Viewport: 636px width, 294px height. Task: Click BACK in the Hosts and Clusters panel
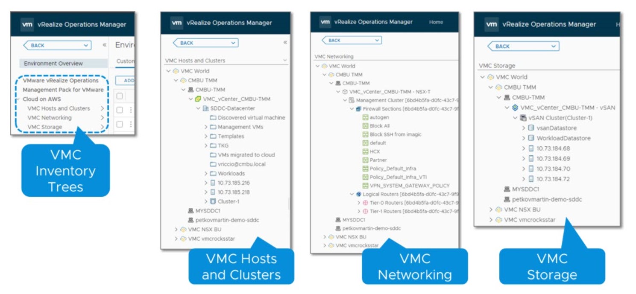205,43
